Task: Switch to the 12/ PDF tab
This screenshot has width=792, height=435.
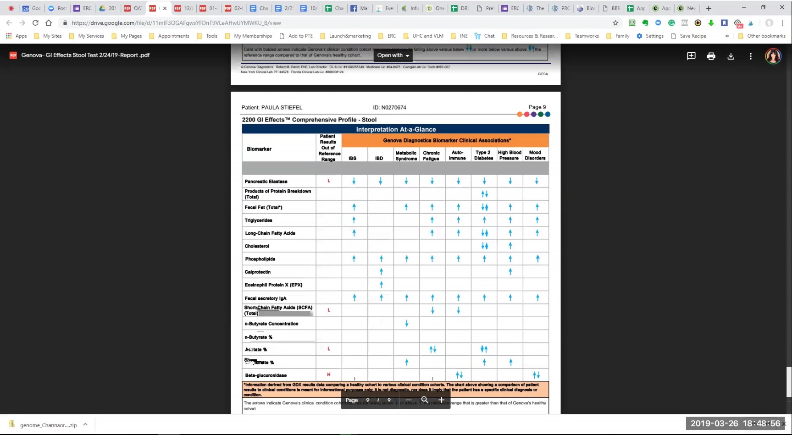Action: coord(183,8)
